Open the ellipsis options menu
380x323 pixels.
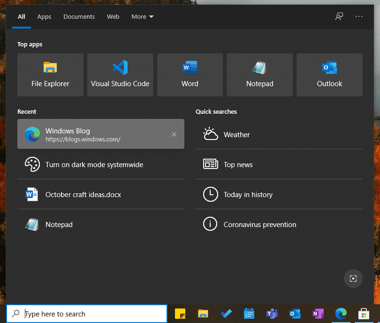359,16
